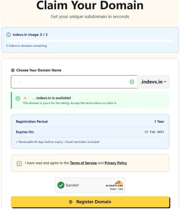Viewport: 180px width, 213px height.
Task: Click the globe icon beside Choose Your Domain Name
Action: point(13,70)
